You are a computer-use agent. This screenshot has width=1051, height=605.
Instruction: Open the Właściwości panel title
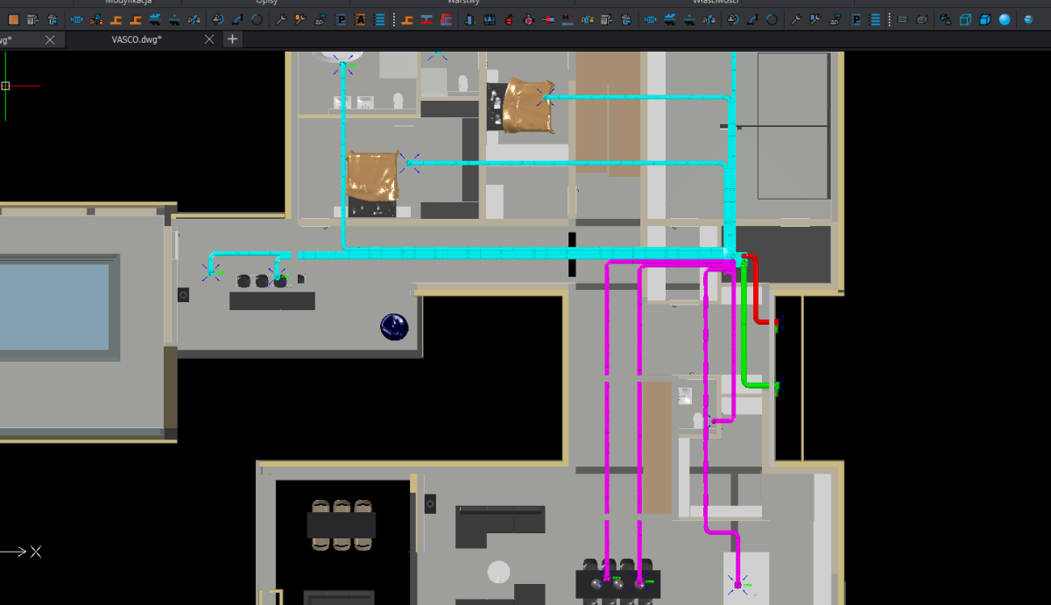(714, 3)
